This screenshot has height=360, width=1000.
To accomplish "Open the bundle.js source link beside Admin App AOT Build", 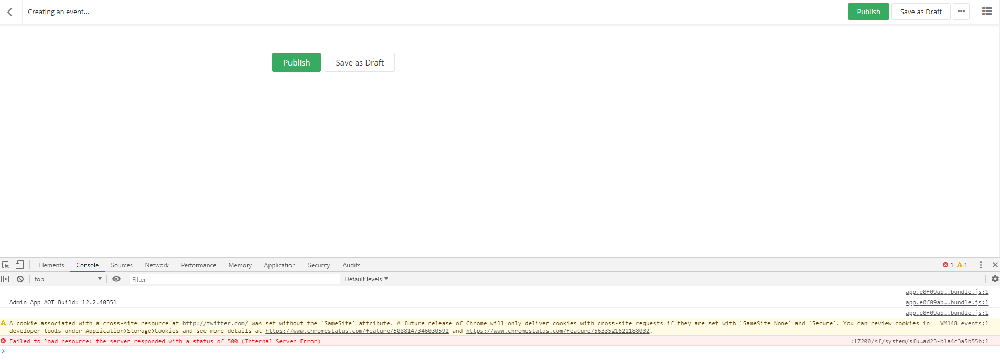I will coord(947,302).
